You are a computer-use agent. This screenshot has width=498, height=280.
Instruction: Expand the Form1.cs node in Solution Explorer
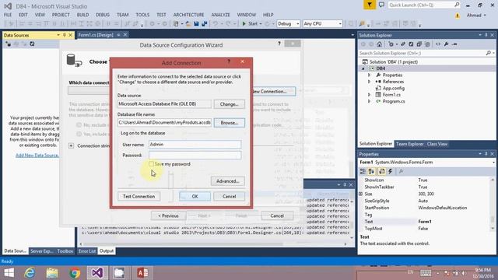pos(369,95)
